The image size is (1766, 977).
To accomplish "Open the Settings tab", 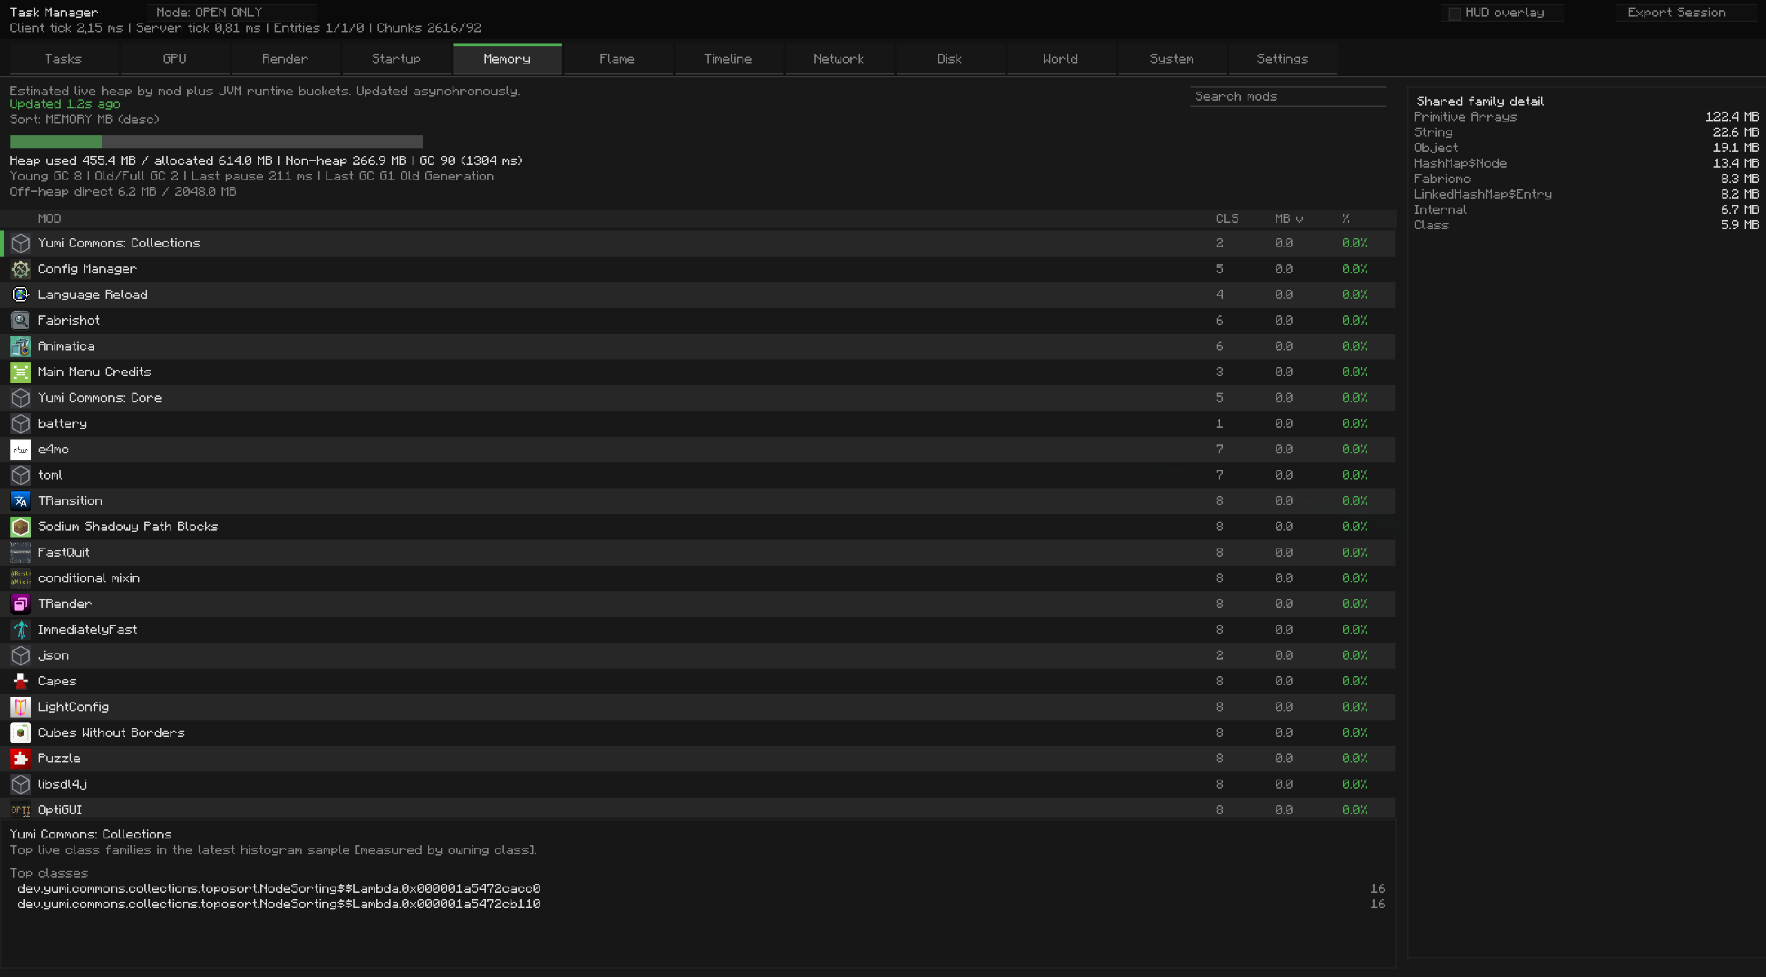I will click(x=1282, y=59).
